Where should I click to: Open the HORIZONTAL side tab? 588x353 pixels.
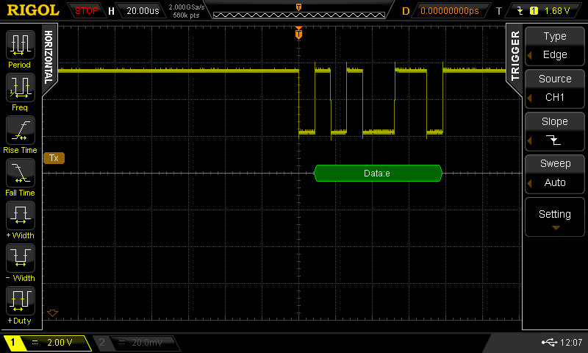coord(49,57)
